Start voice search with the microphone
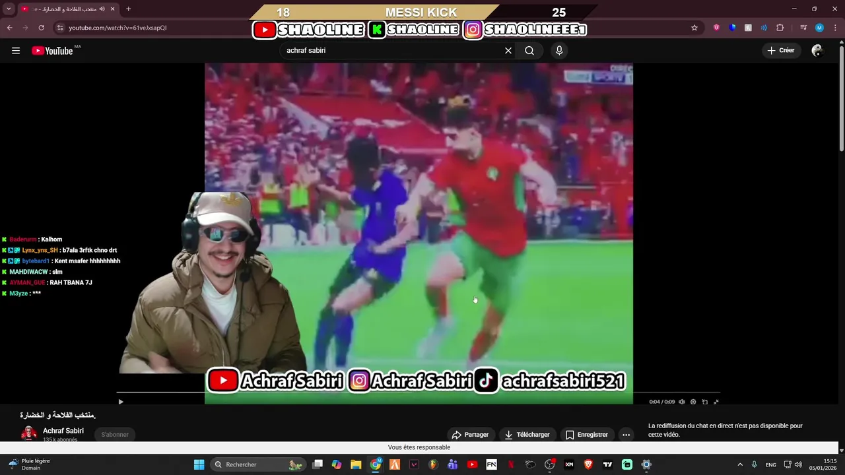The width and height of the screenshot is (845, 475). pos(559,51)
